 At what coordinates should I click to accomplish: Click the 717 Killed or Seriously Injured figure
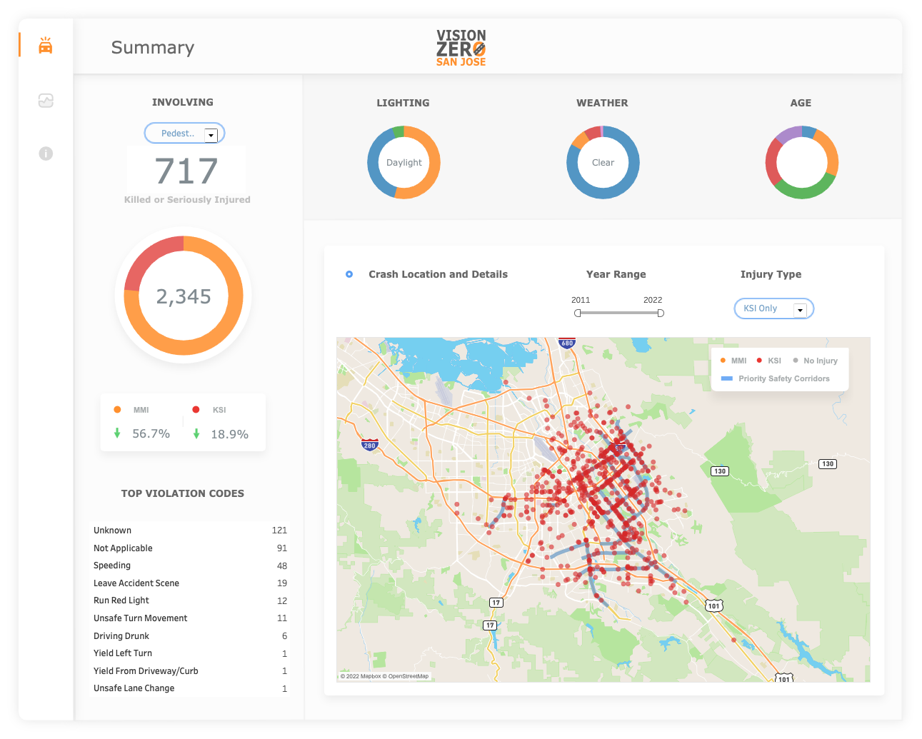tap(186, 171)
